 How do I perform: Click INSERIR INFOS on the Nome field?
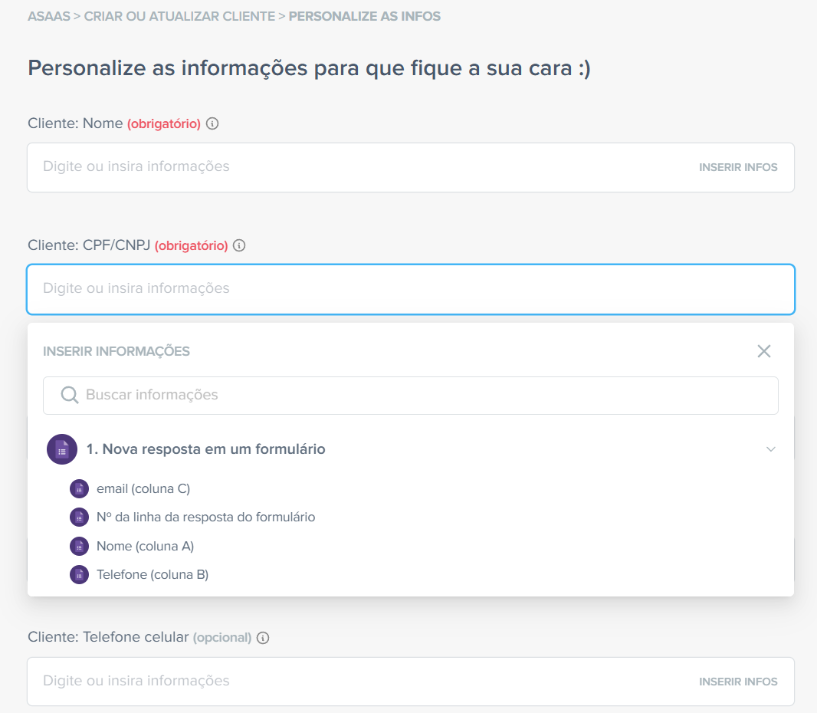(x=737, y=166)
